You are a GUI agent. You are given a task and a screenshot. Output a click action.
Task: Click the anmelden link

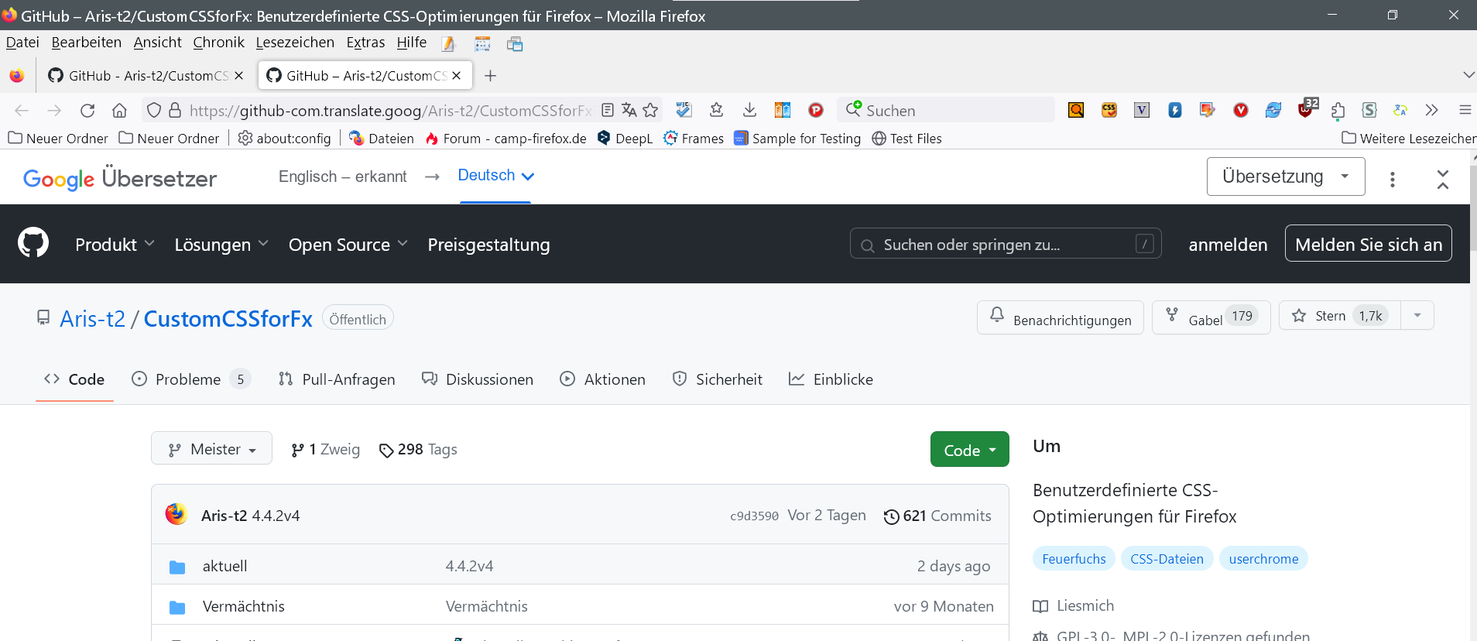point(1228,245)
